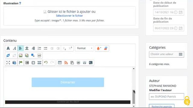Align text to the right
Image resolution: width=193 pixels, height=108 pixels.
tap(33, 48)
